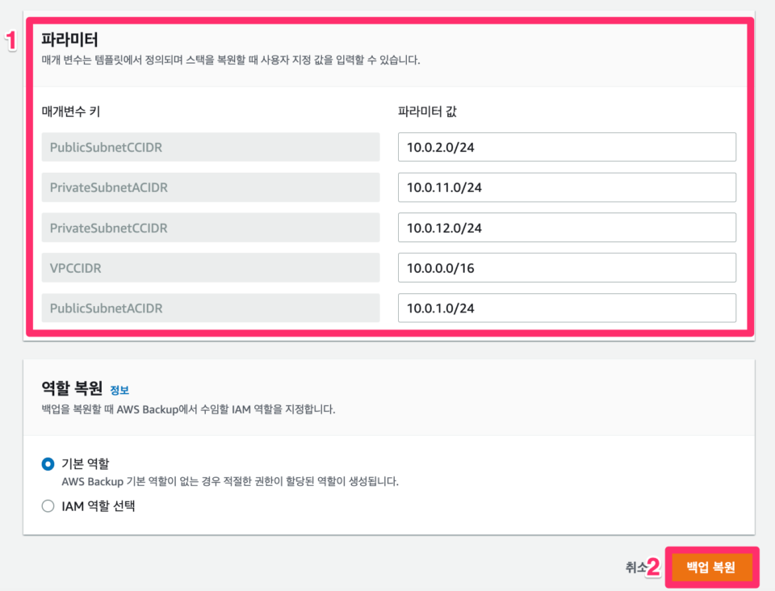The width and height of the screenshot is (775, 591).
Task: Select the IAM 역할 선택 radio option
Action: coord(48,506)
